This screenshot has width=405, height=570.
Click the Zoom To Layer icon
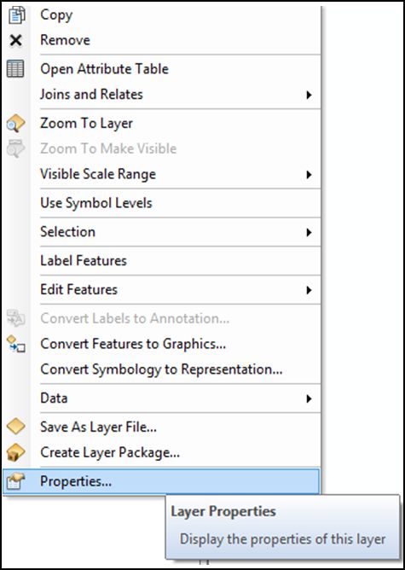(x=15, y=124)
